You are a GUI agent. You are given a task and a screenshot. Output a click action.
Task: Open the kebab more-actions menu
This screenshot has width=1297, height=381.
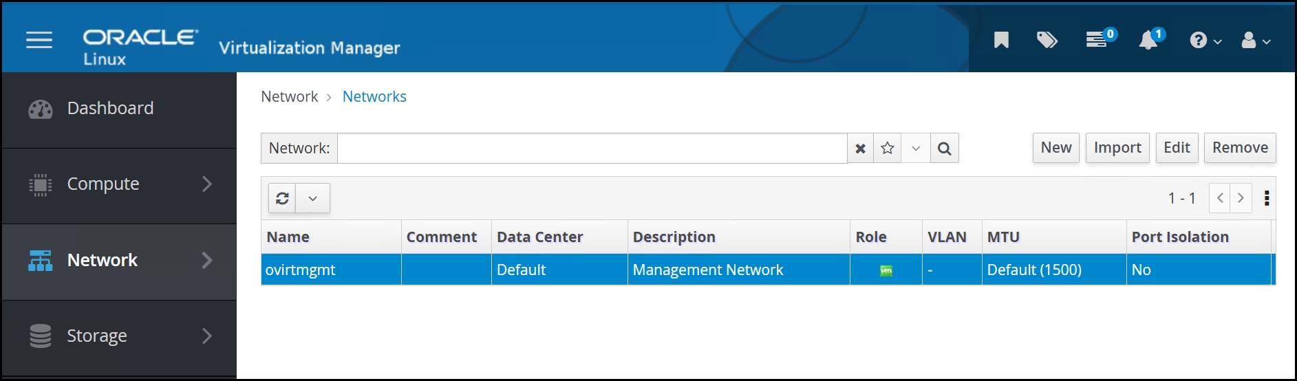pos(1267,198)
